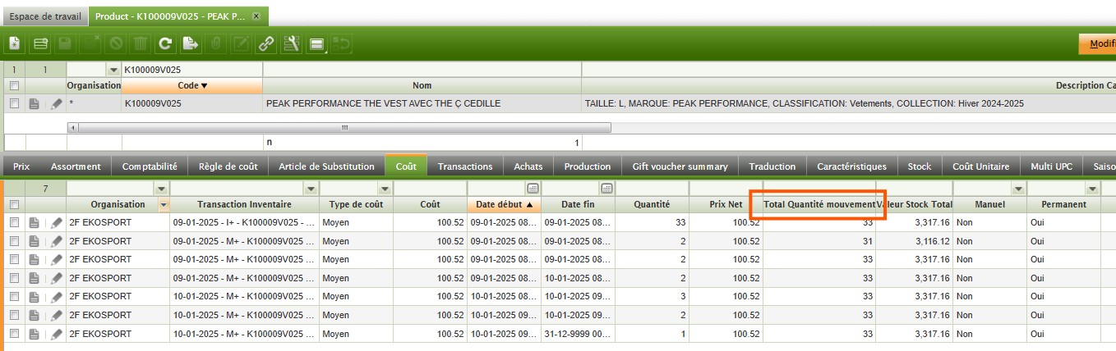This screenshot has width=1116, height=351.
Task: Click Code filter field containing K100009V025
Action: (x=192, y=71)
